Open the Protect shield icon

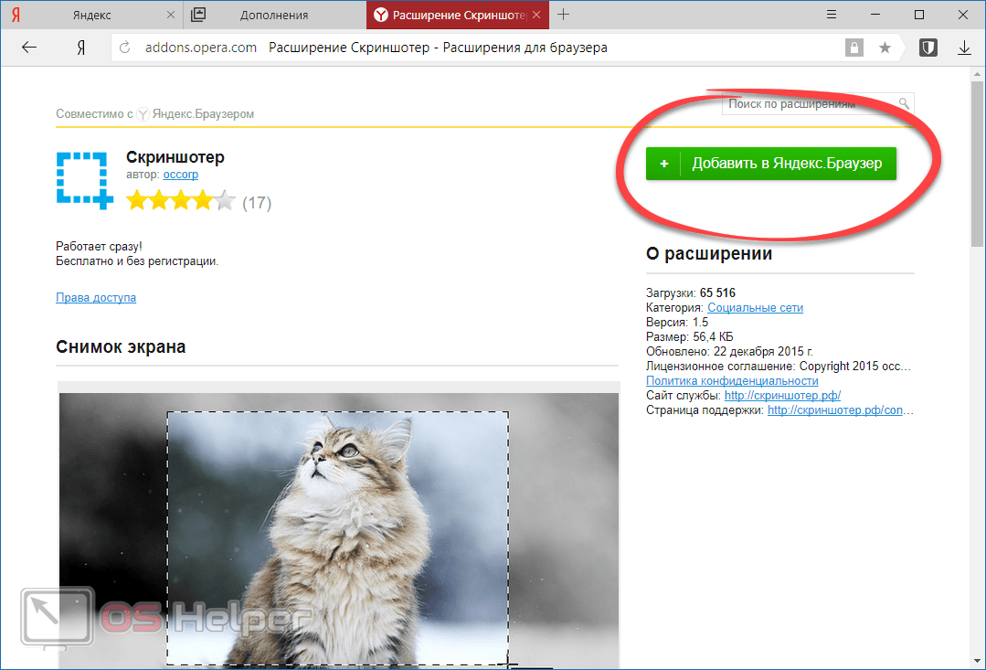coord(928,48)
